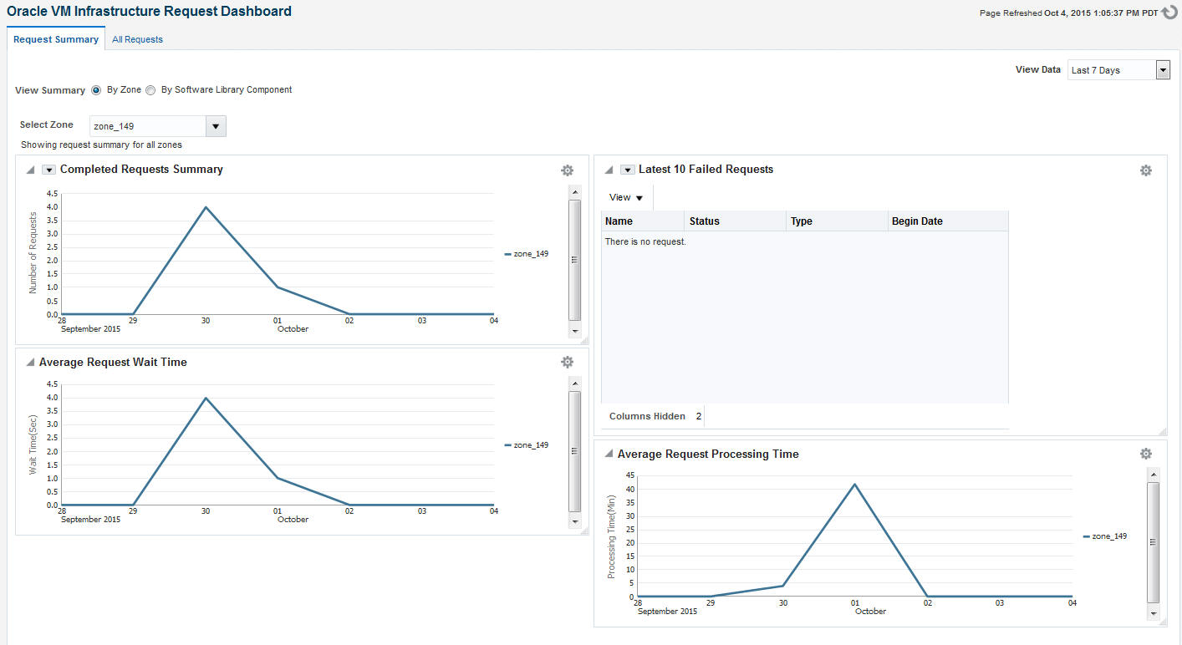Click scrollbar thumb in Average Request Processing Time chart
The width and height of the screenshot is (1182, 645).
tap(1154, 542)
